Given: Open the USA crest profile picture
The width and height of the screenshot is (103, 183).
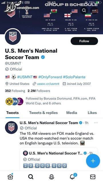Looking at the screenshot, I should tap(13, 37).
